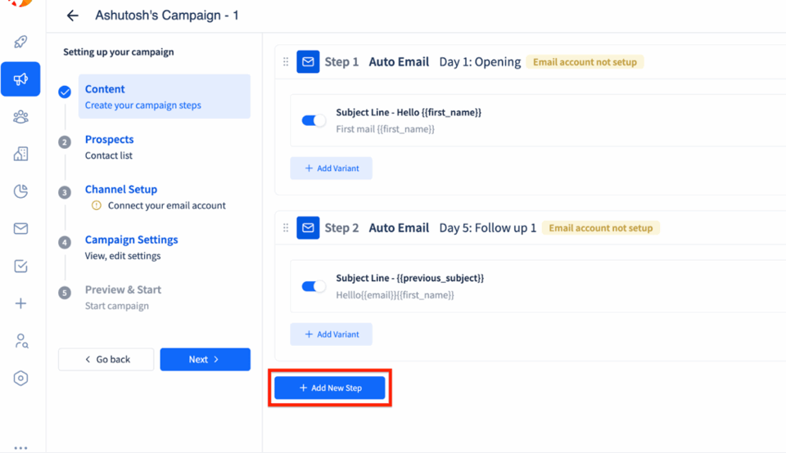Image resolution: width=786 pixels, height=453 pixels.
Task: Click the rocket icon in sidebar
Action: [x=20, y=42]
